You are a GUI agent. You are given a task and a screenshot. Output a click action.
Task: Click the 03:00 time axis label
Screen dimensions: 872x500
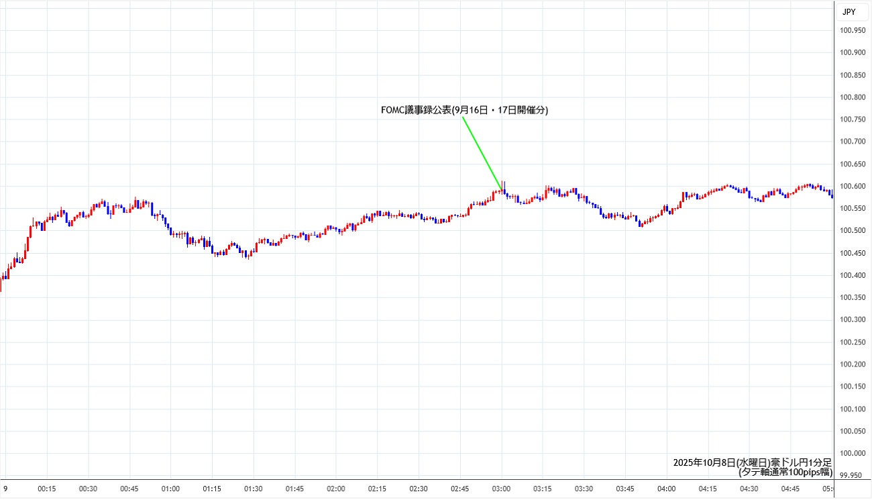pos(502,489)
